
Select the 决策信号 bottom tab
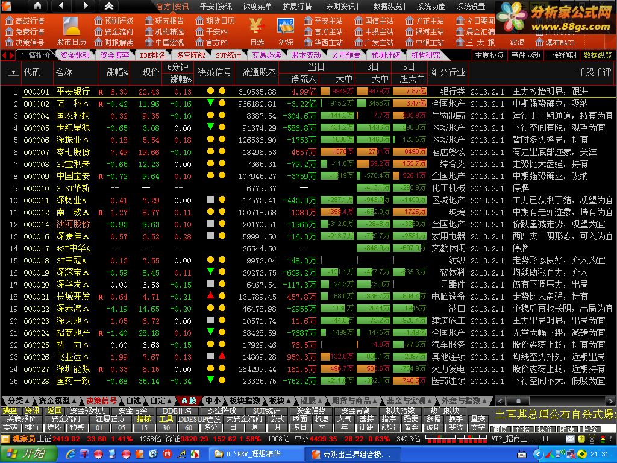101,401
